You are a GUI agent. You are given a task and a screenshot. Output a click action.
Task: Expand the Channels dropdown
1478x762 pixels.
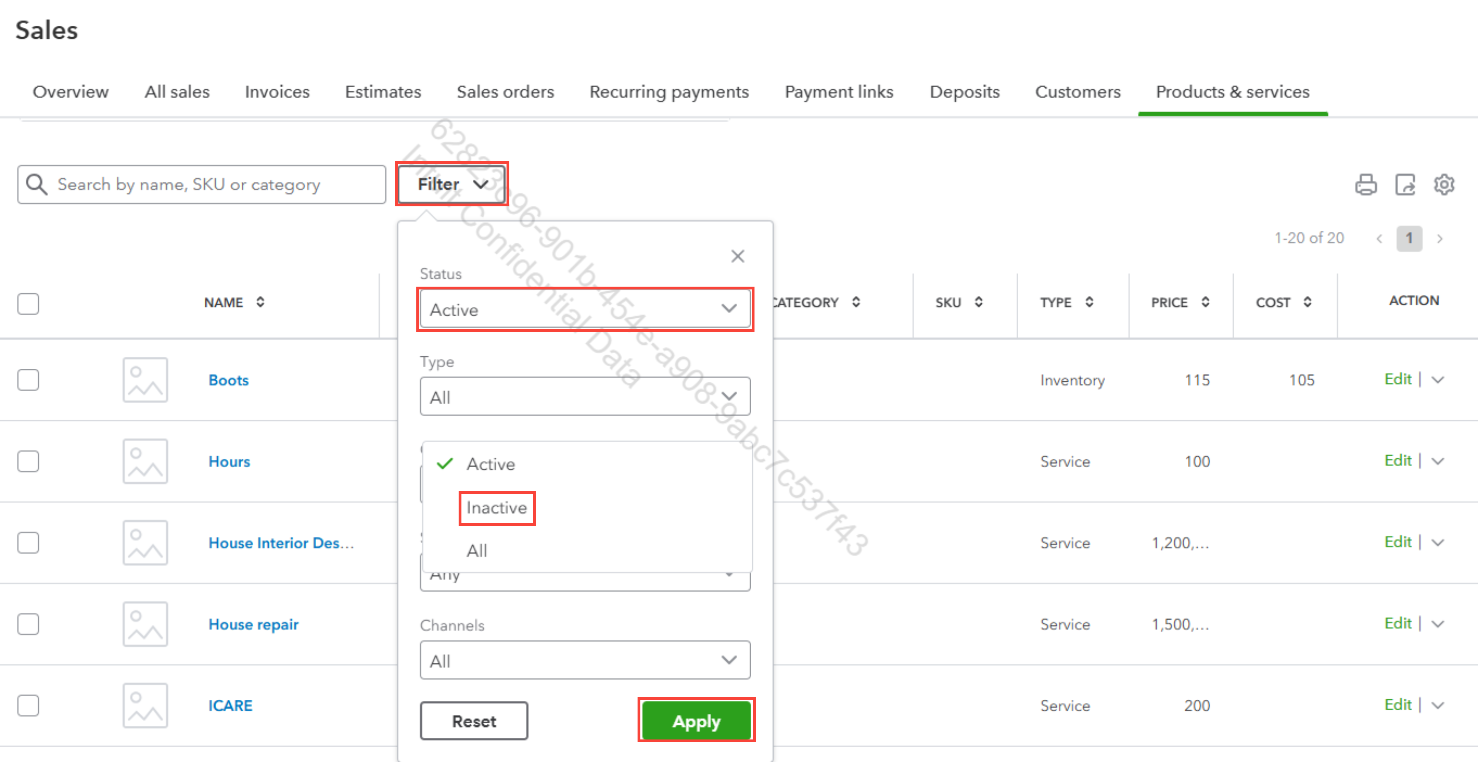[585, 661]
